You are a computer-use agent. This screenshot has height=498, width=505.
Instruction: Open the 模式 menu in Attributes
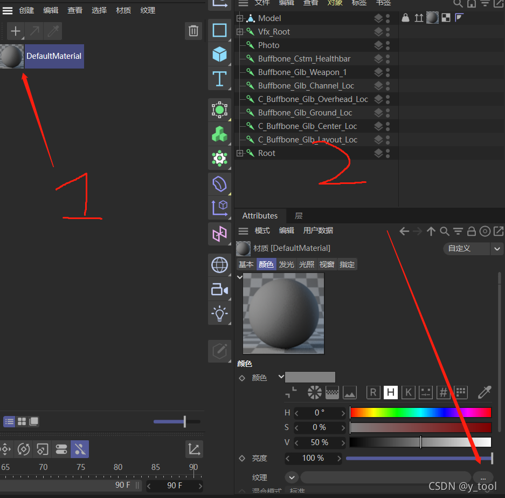(x=262, y=230)
